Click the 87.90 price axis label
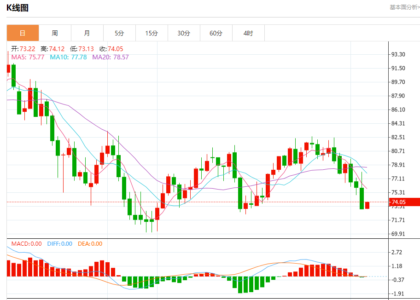 pyautogui.click(x=398, y=96)
